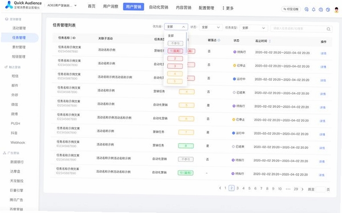Go to page 1

click(225, 188)
